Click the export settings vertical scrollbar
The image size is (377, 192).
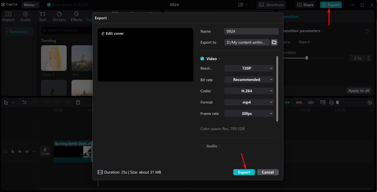click(277, 89)
